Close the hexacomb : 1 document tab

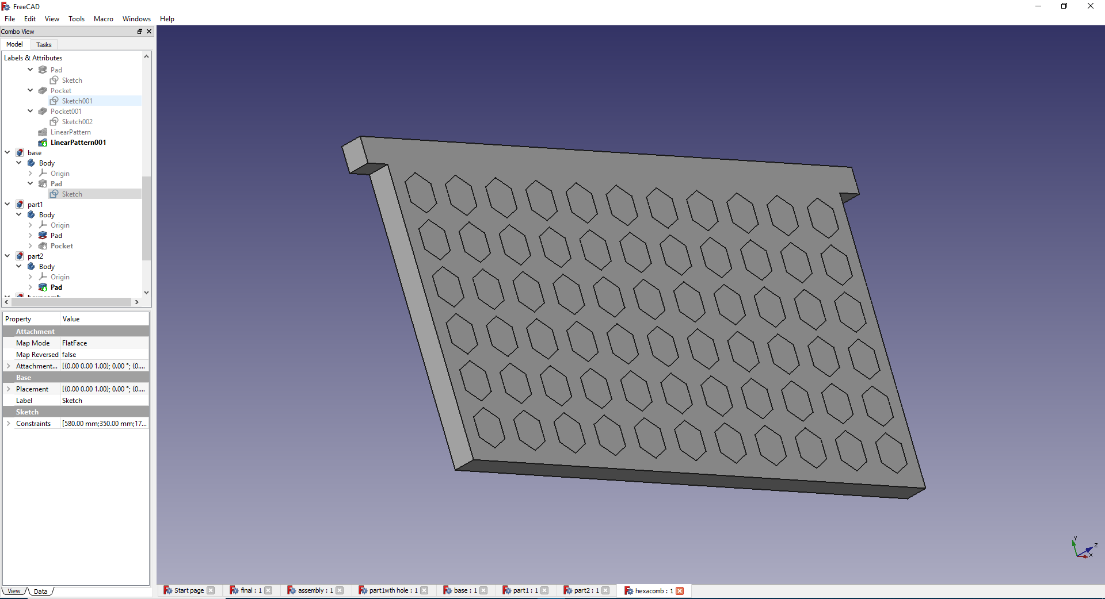(680, 590)
